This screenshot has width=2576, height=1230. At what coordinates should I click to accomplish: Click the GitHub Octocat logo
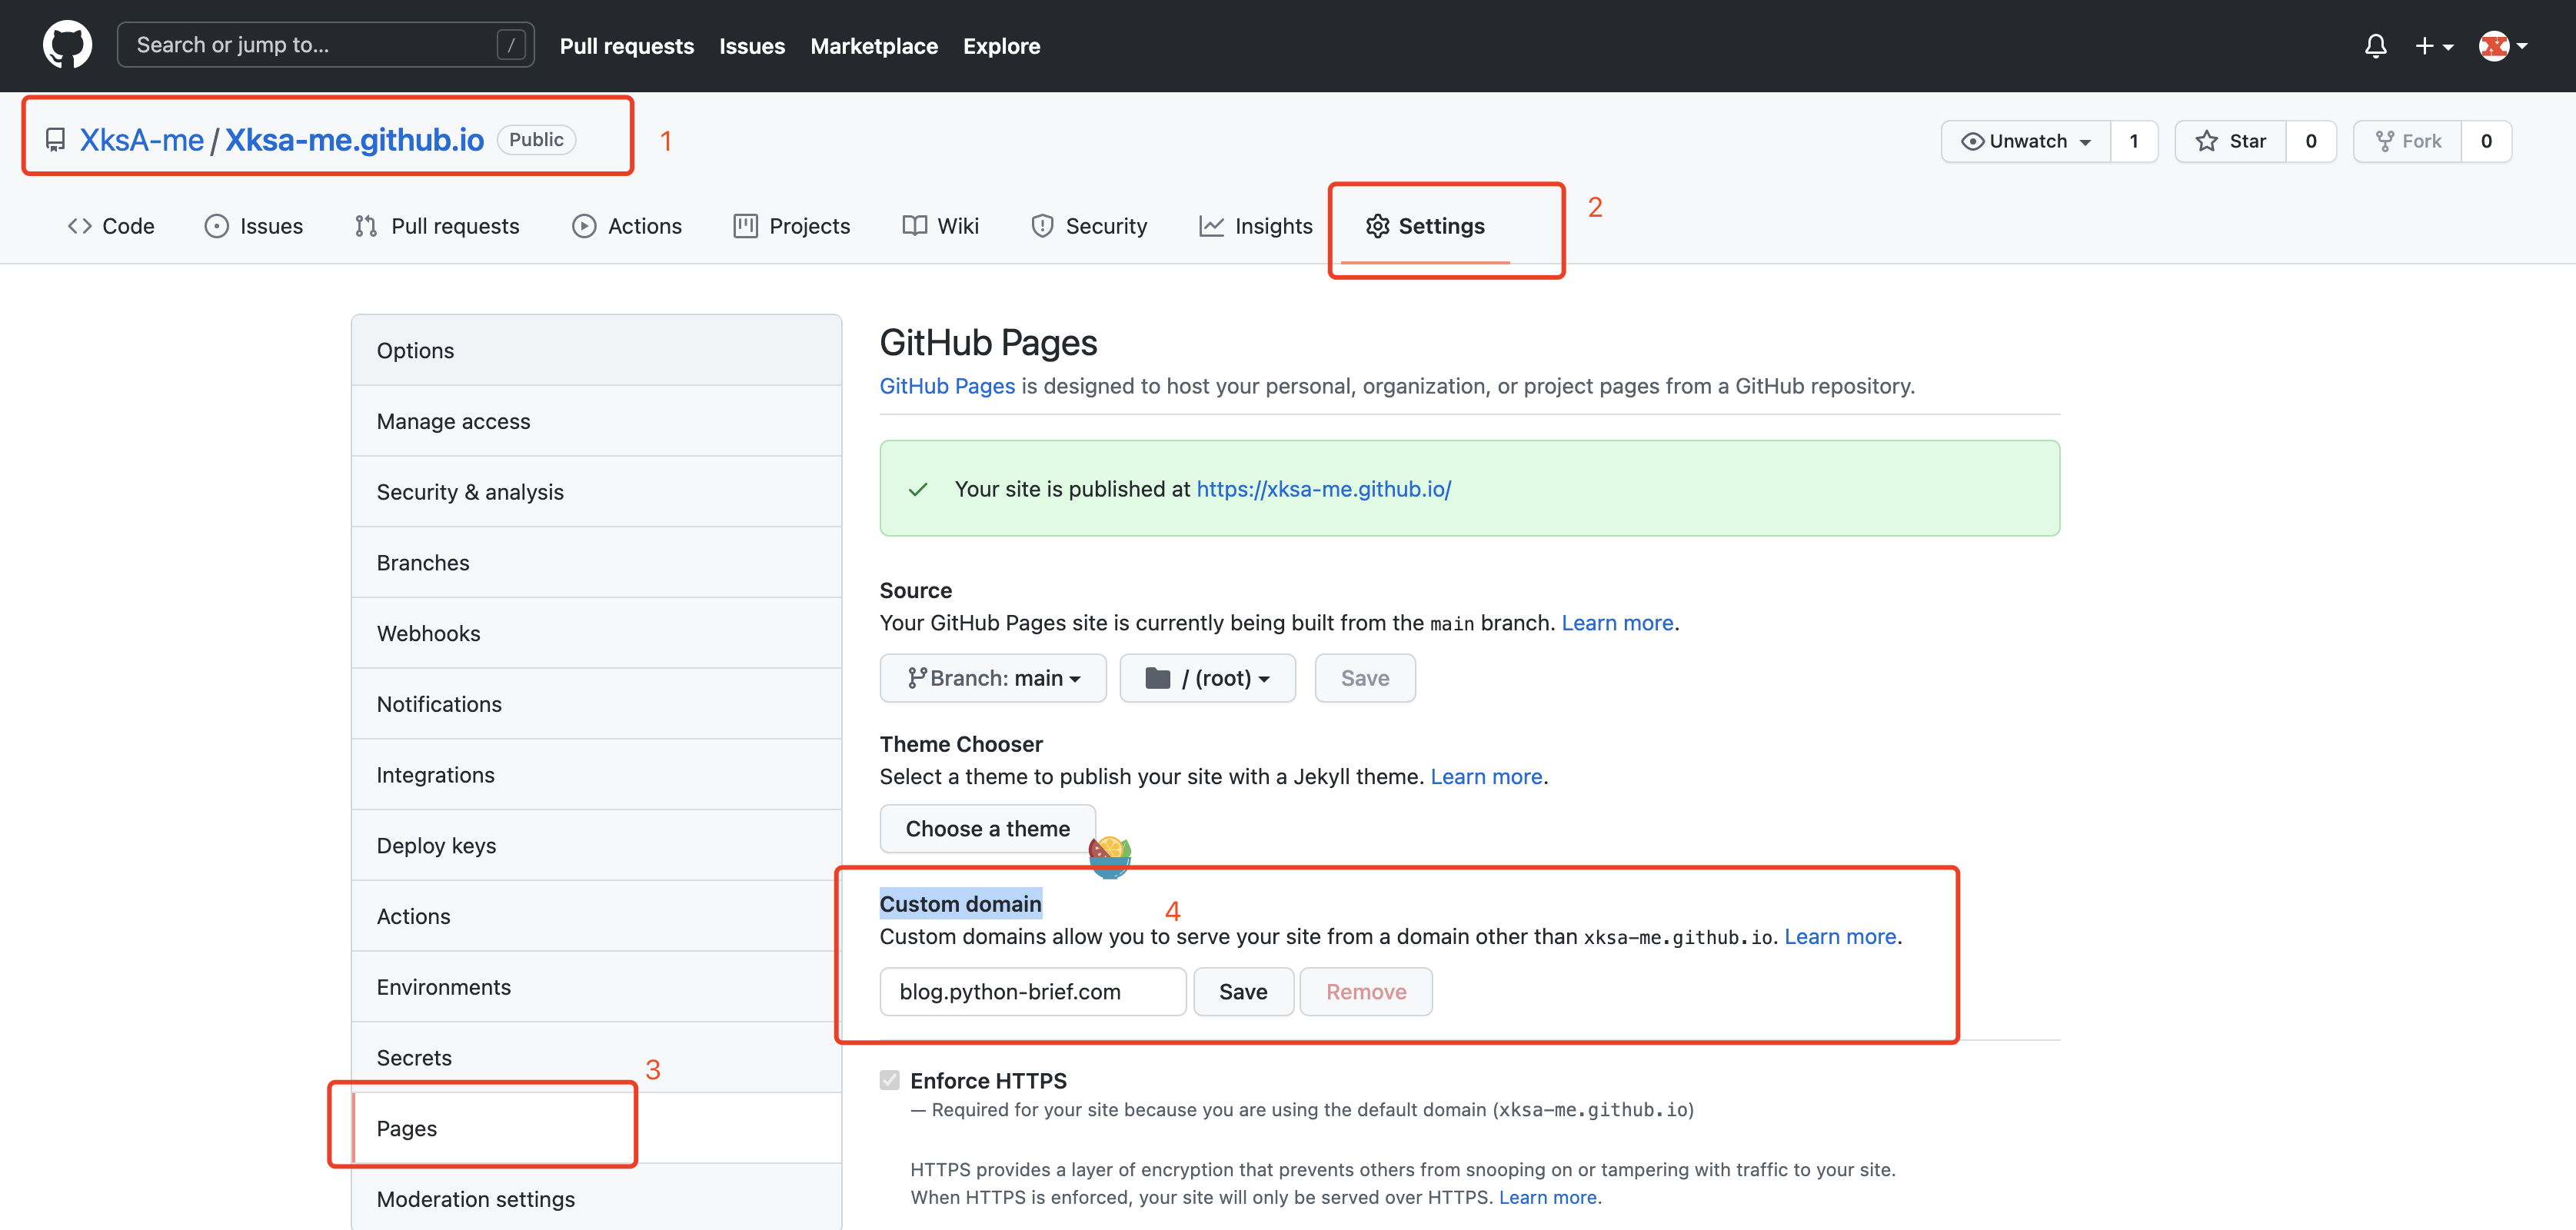(67, 46)
